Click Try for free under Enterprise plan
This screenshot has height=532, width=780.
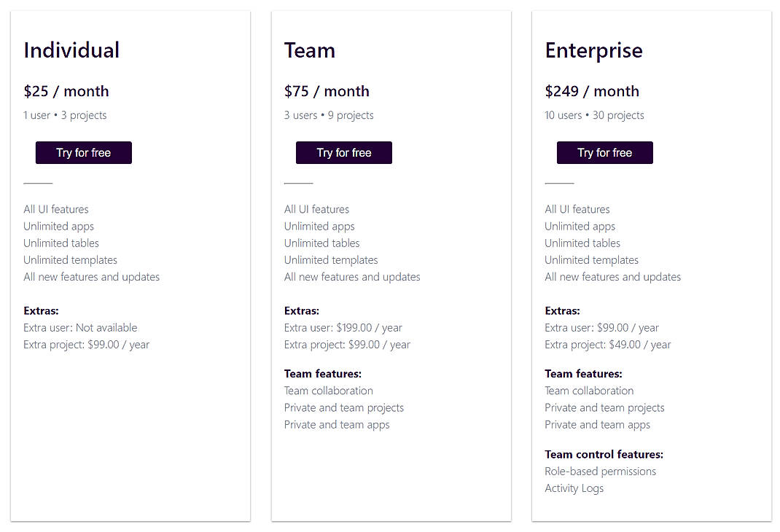(x=604, y=152)
